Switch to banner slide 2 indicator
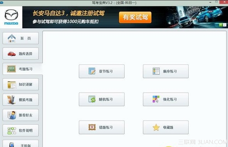This screenshot has height=147, width=228. pyautogui.click(x=225, y=25)
